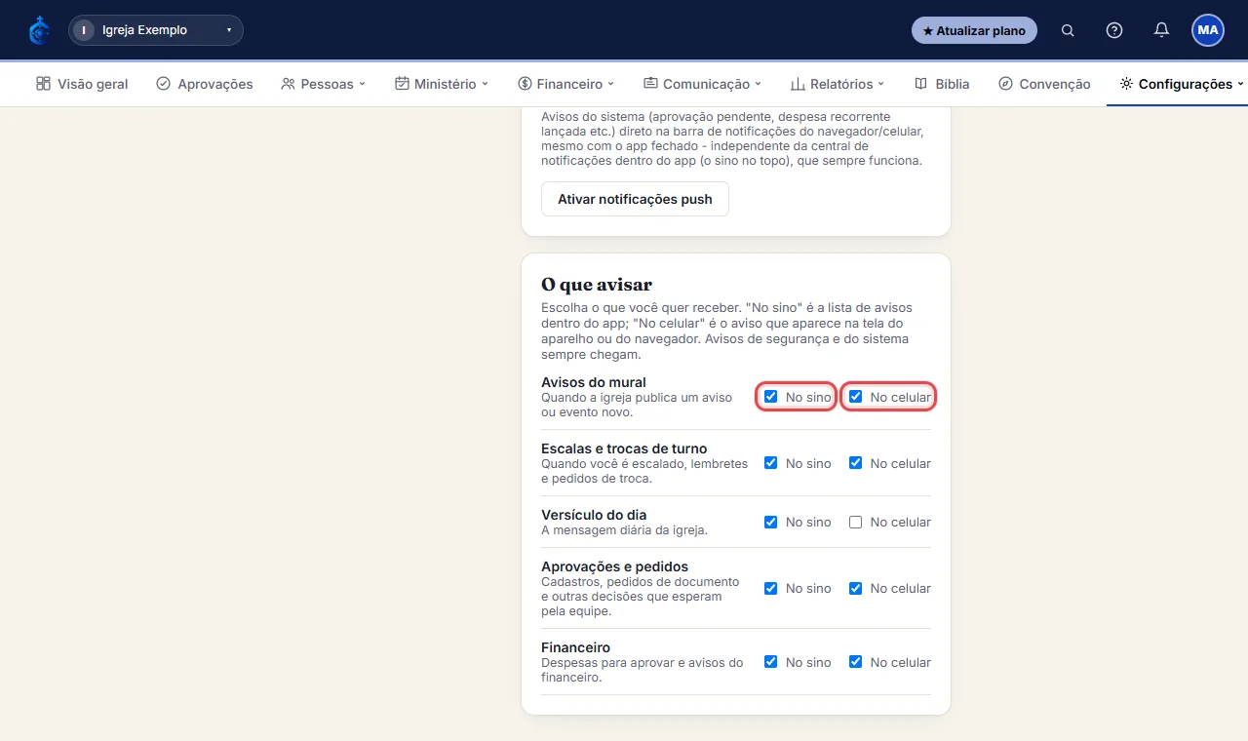1248x741 pixels.
Task: Toggle No celular for Escalas e trocas
Action: (856, 463)
